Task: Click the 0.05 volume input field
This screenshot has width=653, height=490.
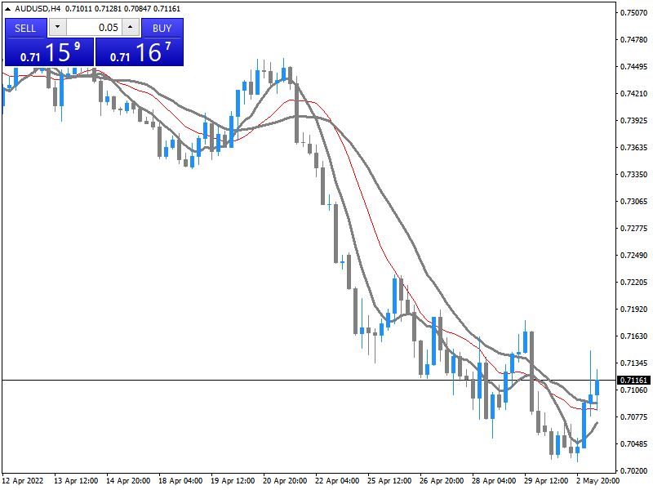Action: tap(94, 28)
